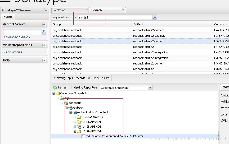Collapse the redback tree node
Image resolution: width=229 pixels, height=144 pixels.
[x=66, y=108]
